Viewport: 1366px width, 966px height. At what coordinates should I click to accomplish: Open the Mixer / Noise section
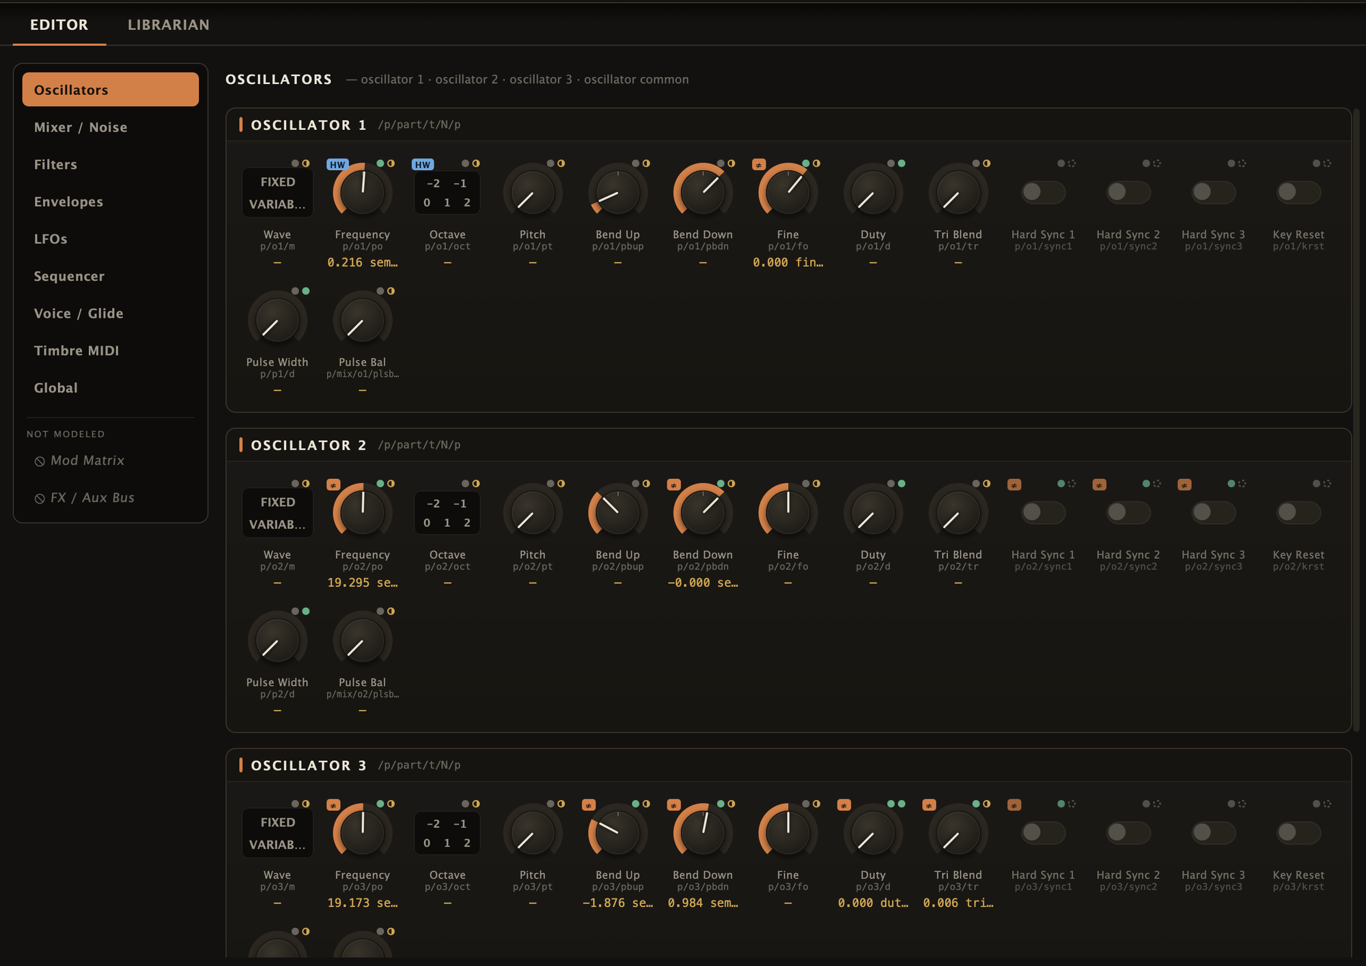[111, 127]
